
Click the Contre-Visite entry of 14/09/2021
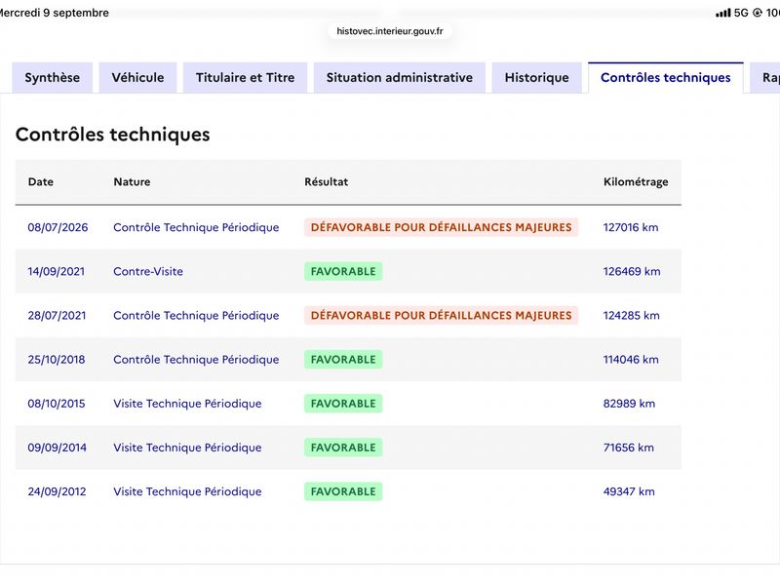148,272
